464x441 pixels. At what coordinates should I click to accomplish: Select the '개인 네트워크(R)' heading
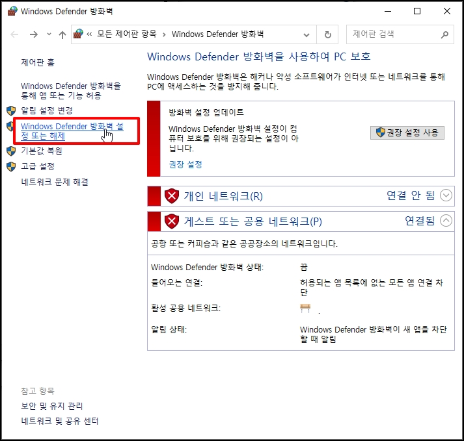point(223,196)
